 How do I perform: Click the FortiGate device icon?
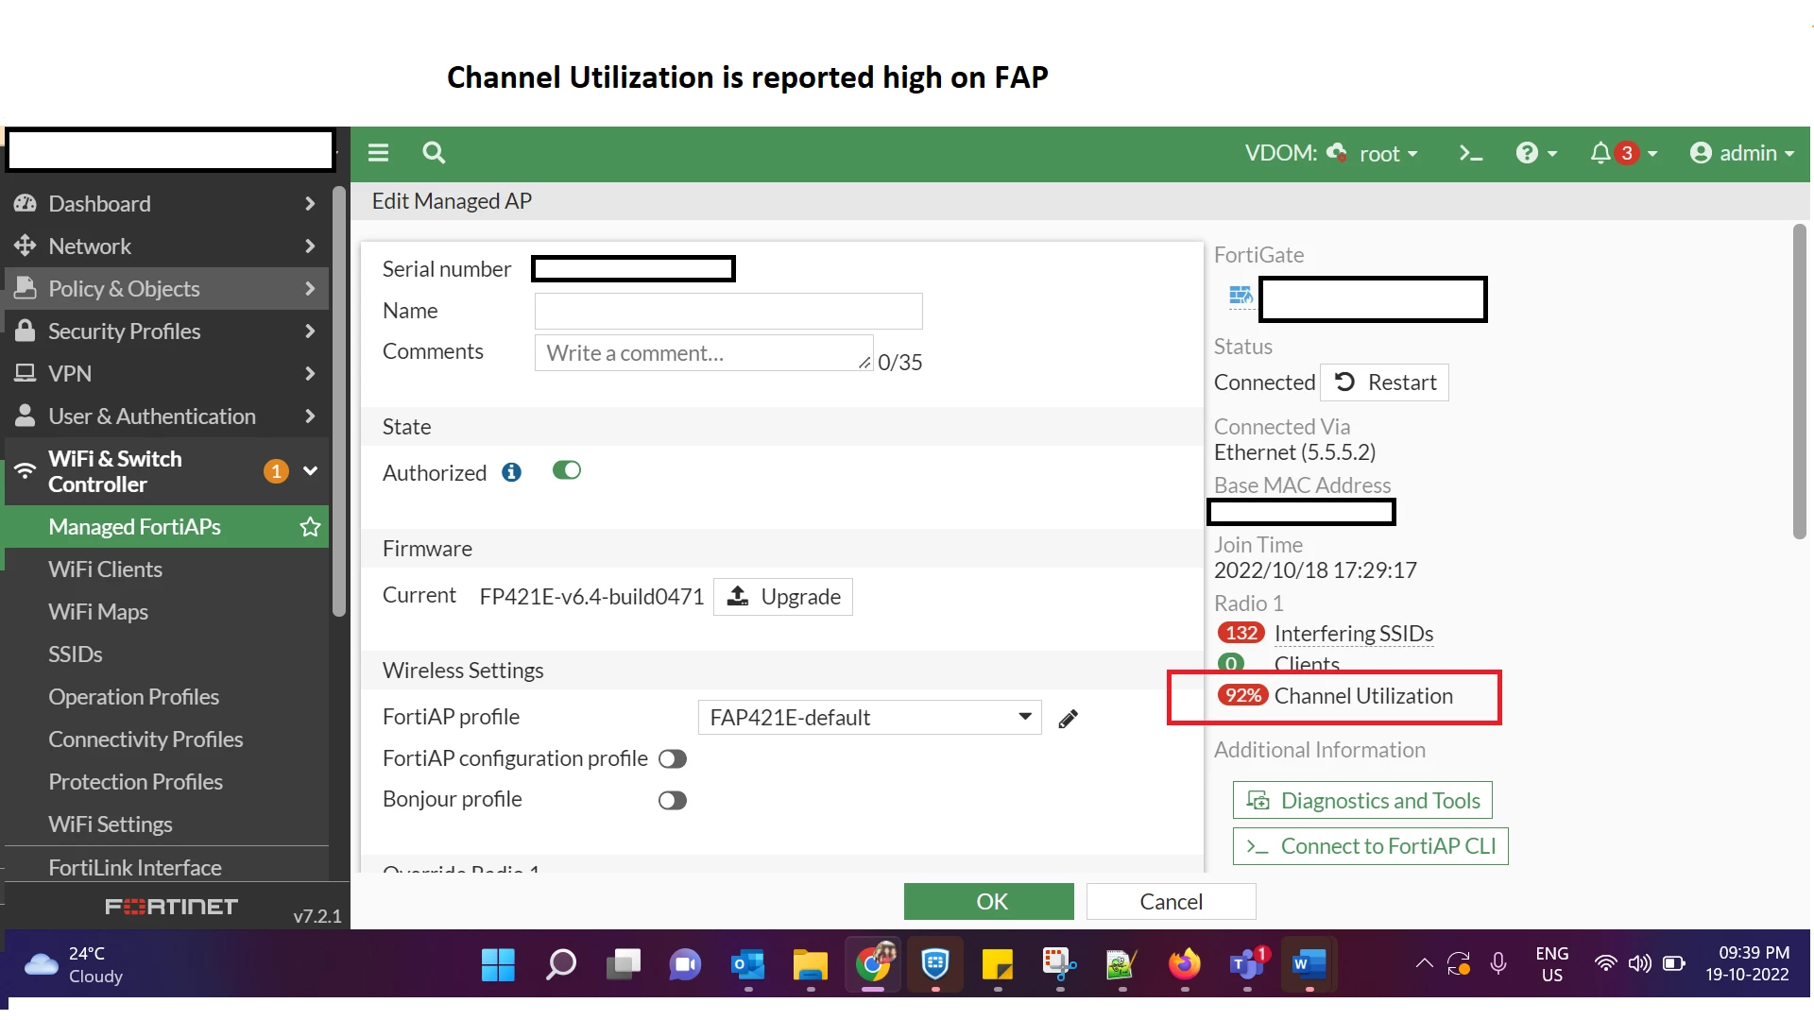[1241, 297]
